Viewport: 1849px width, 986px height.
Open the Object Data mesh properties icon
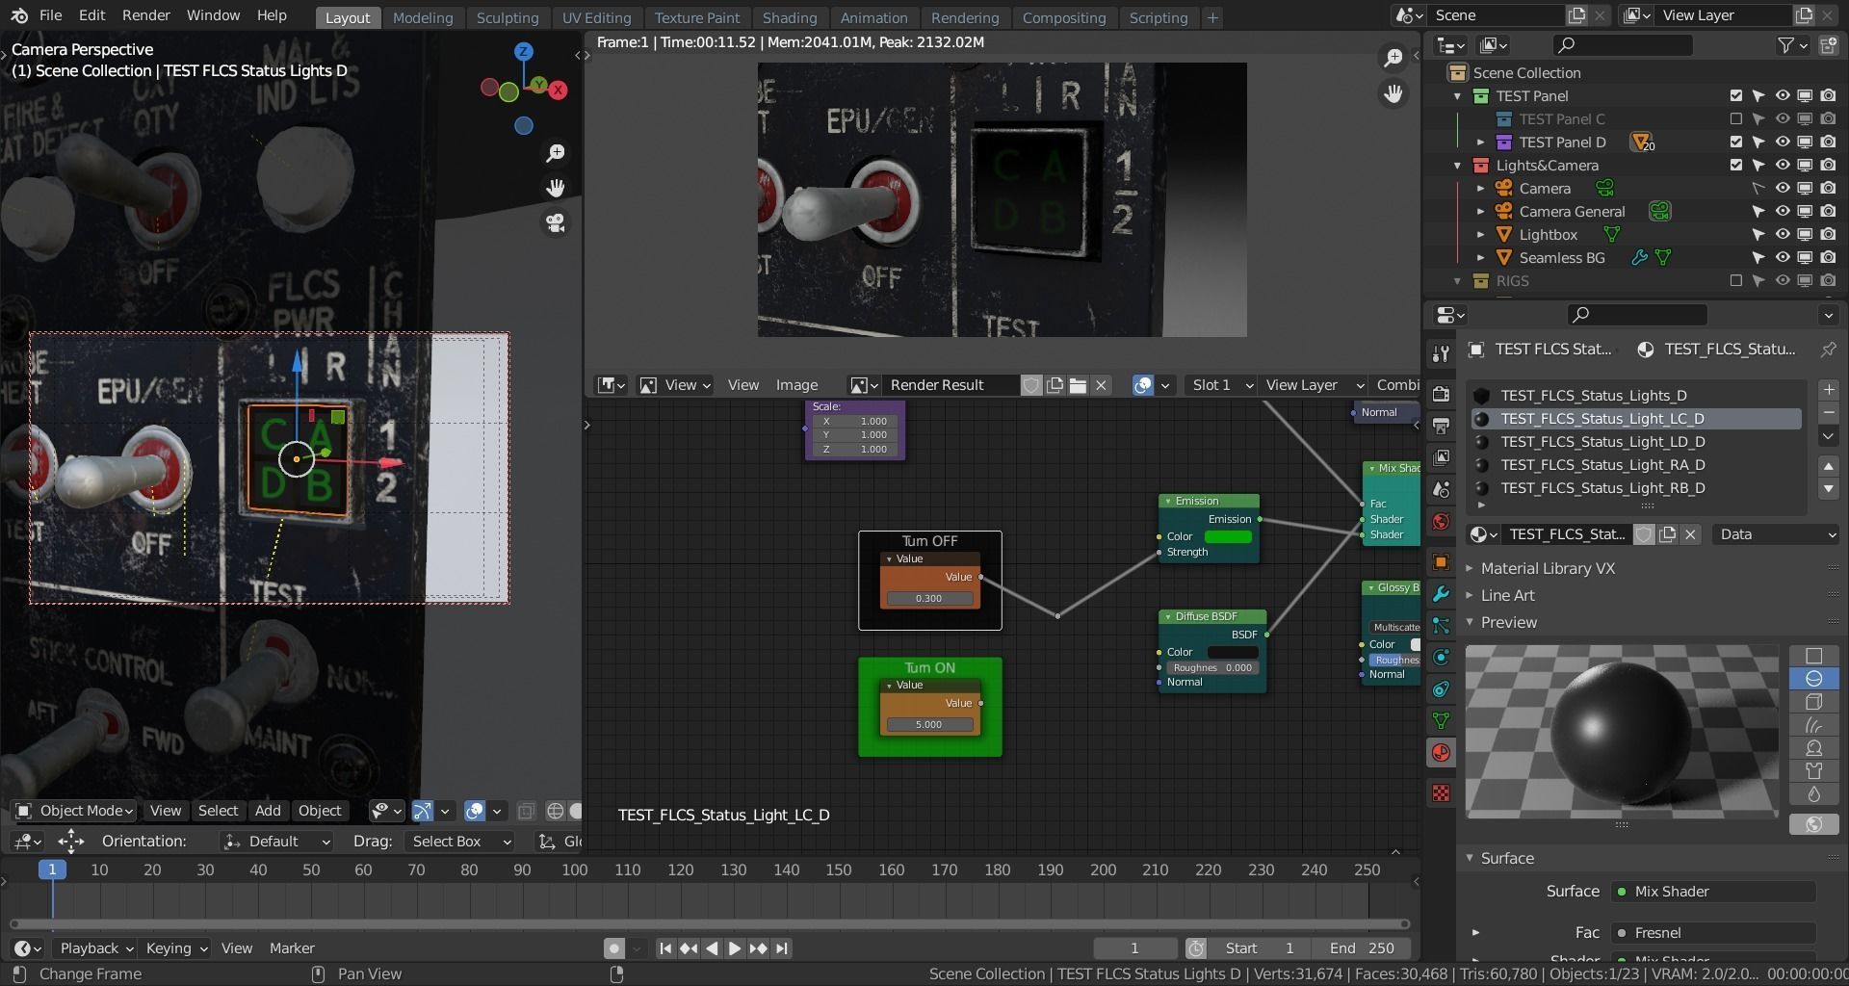[1441, 720]
